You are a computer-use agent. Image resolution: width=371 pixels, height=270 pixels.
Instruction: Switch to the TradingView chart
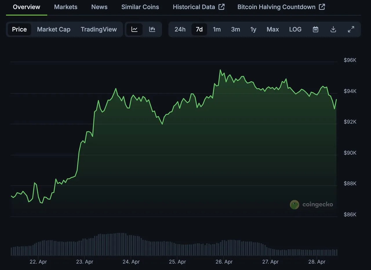[x=99, y=29]
